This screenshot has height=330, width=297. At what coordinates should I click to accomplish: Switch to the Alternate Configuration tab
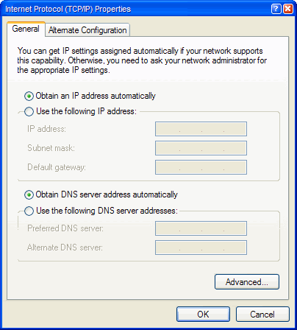[87, 30]
